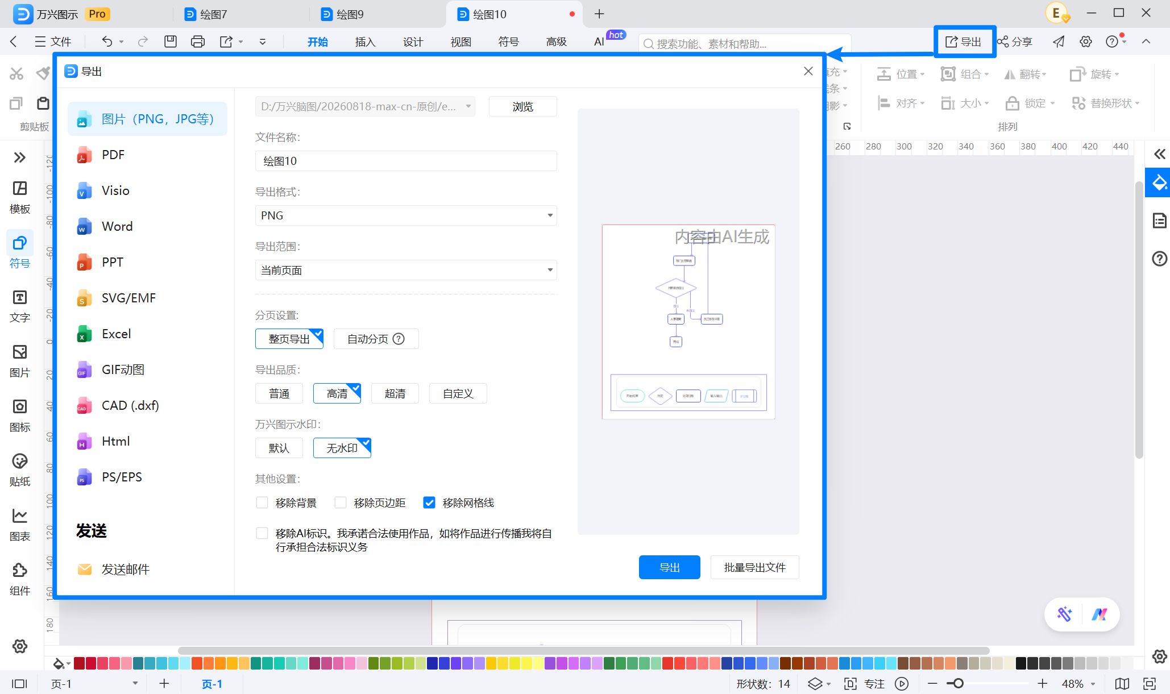Choose 自定义 export quality
This screenshot has height=694, width=1170.
(458, 393)
